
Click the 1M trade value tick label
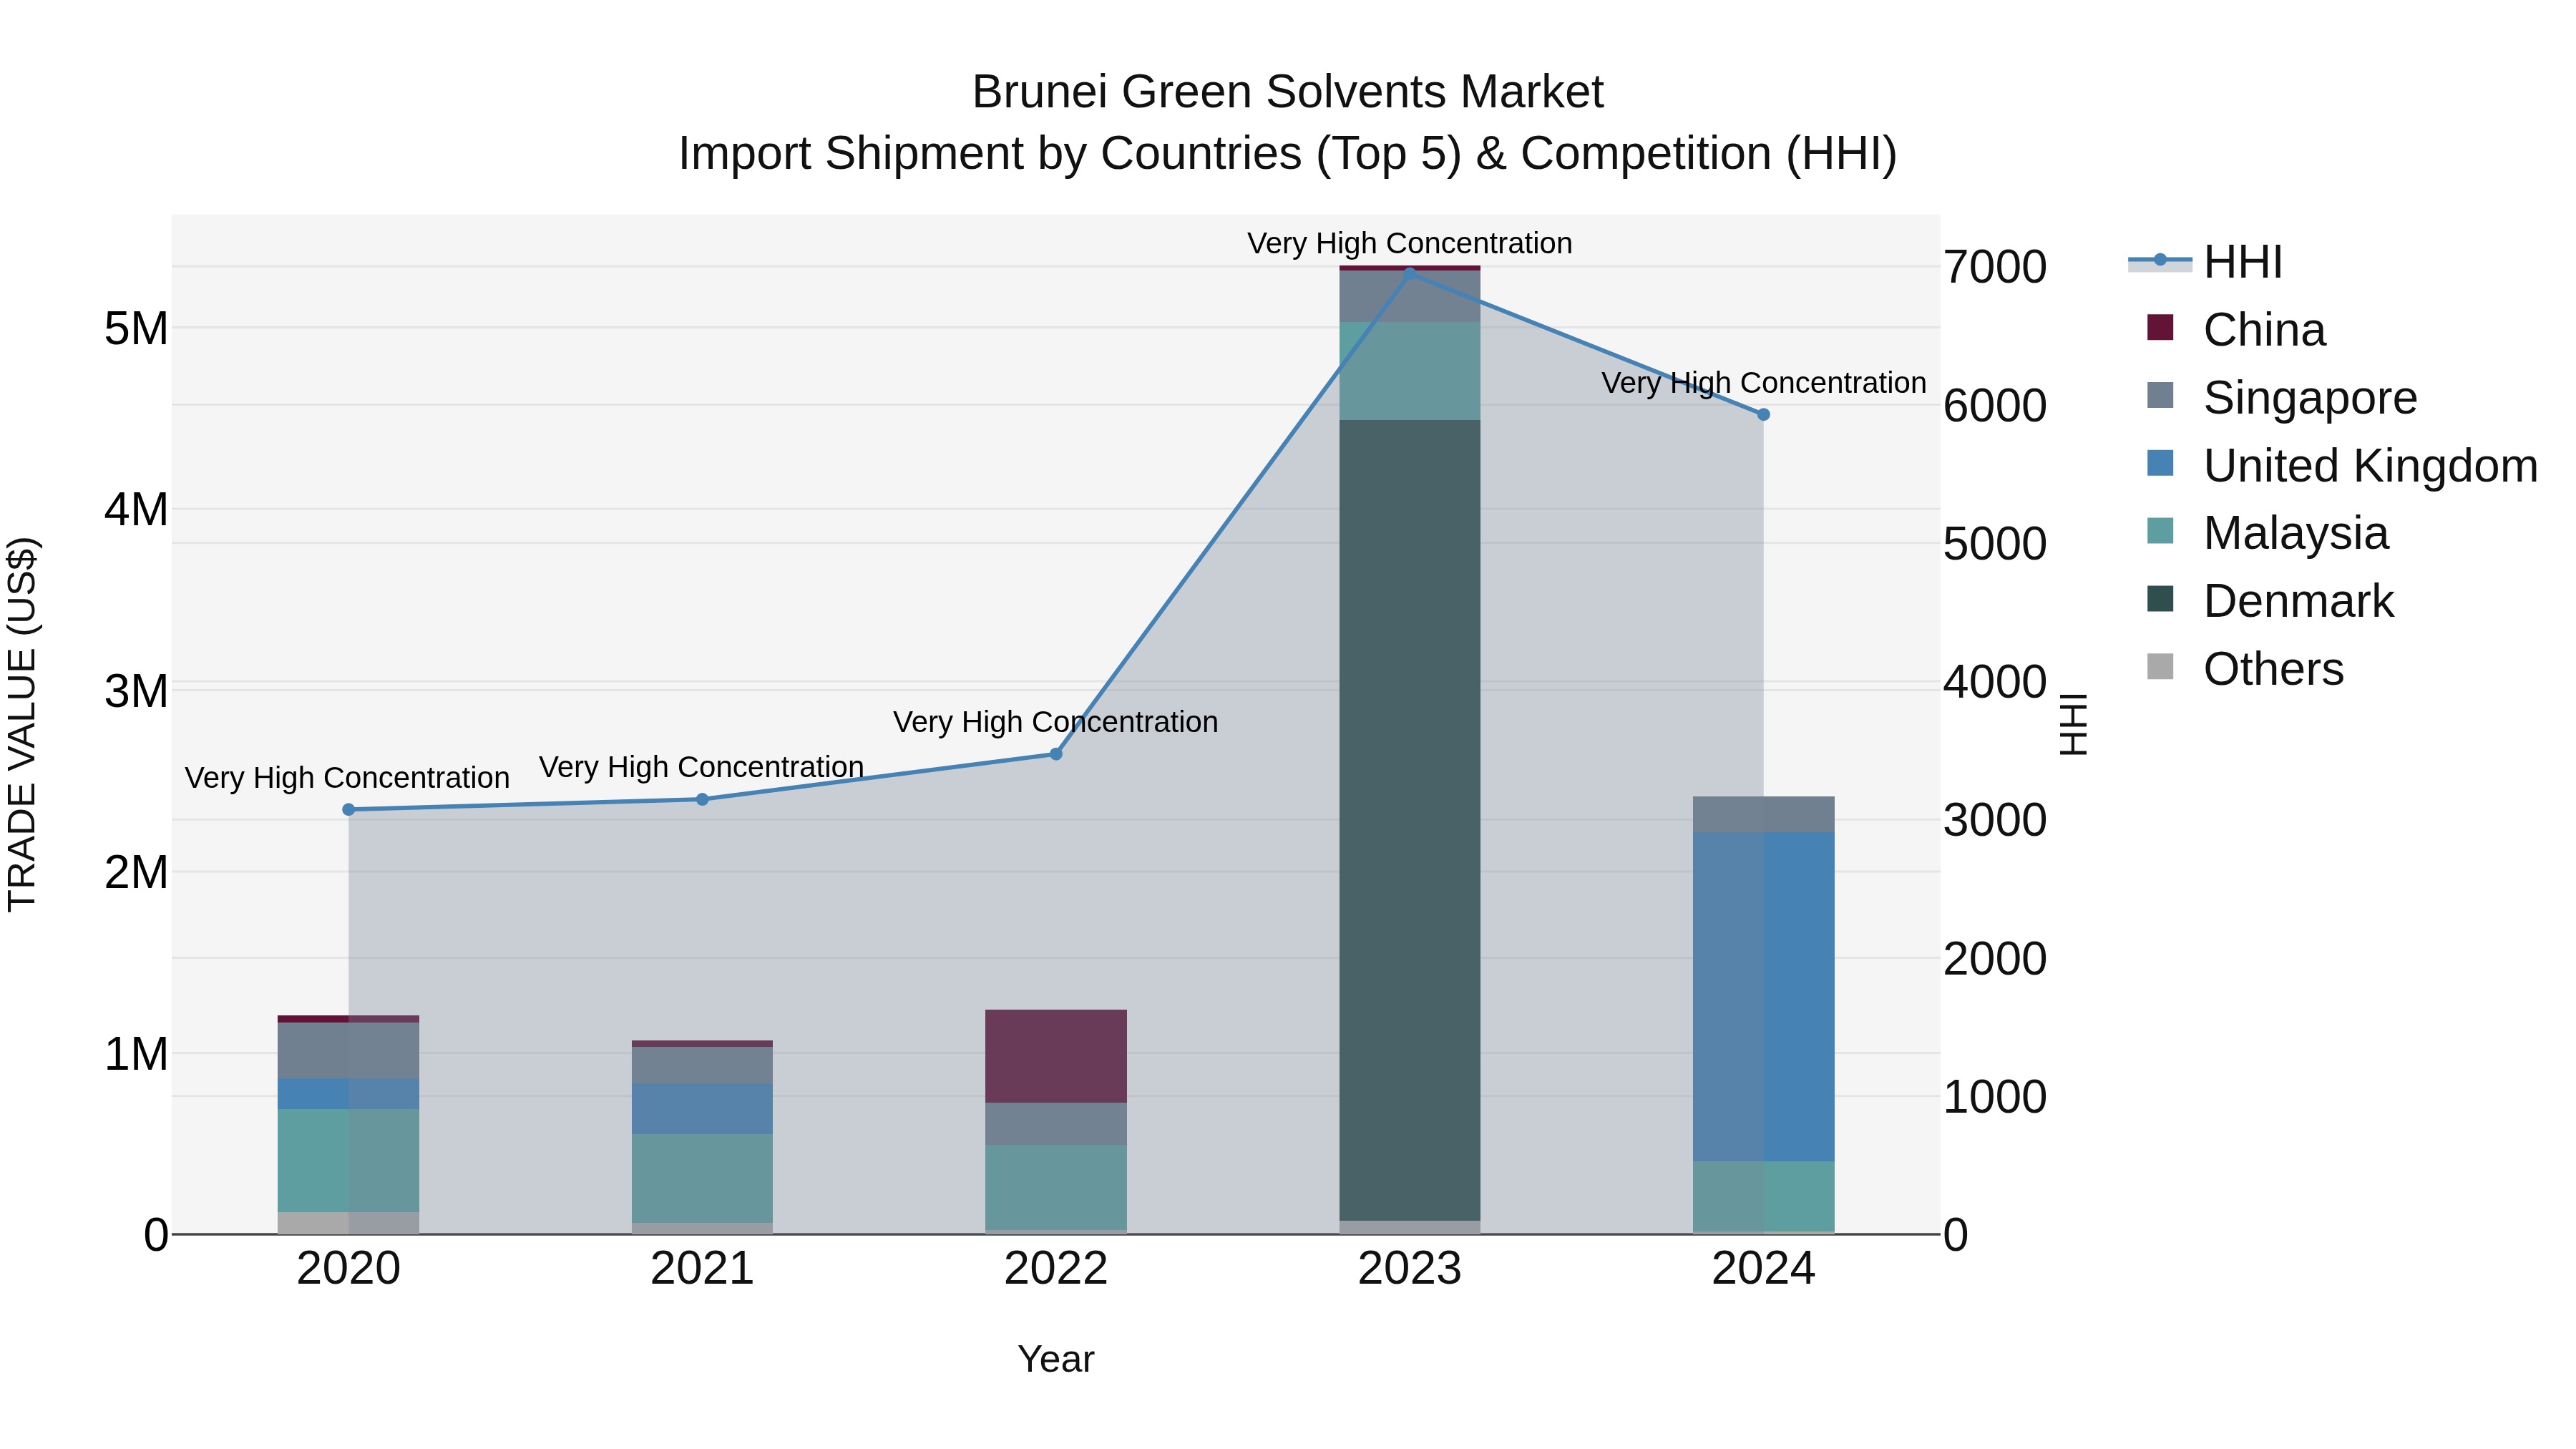pyautogui.click(x=136, y=1054)
